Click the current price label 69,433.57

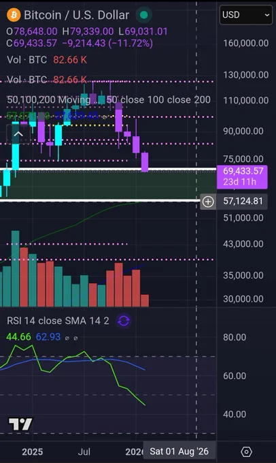(243, 171)
